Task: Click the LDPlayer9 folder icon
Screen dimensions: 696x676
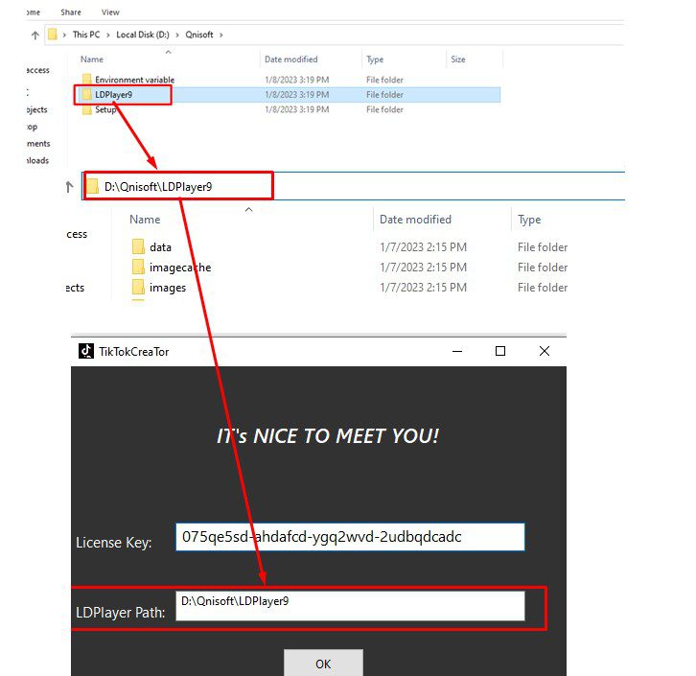Action: point(87,94)
